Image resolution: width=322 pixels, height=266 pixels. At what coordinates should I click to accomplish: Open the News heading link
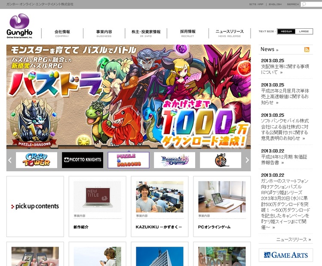[269, 49]
